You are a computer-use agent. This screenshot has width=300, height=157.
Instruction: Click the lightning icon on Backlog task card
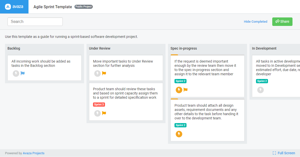[x=16, y=74]
